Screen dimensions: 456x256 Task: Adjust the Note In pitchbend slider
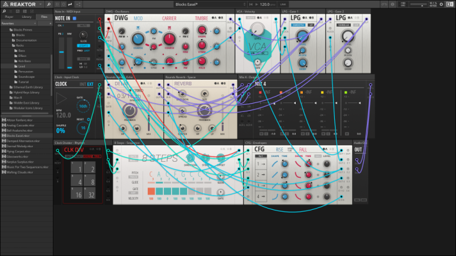pyautogui.click(x=61, y=53)
